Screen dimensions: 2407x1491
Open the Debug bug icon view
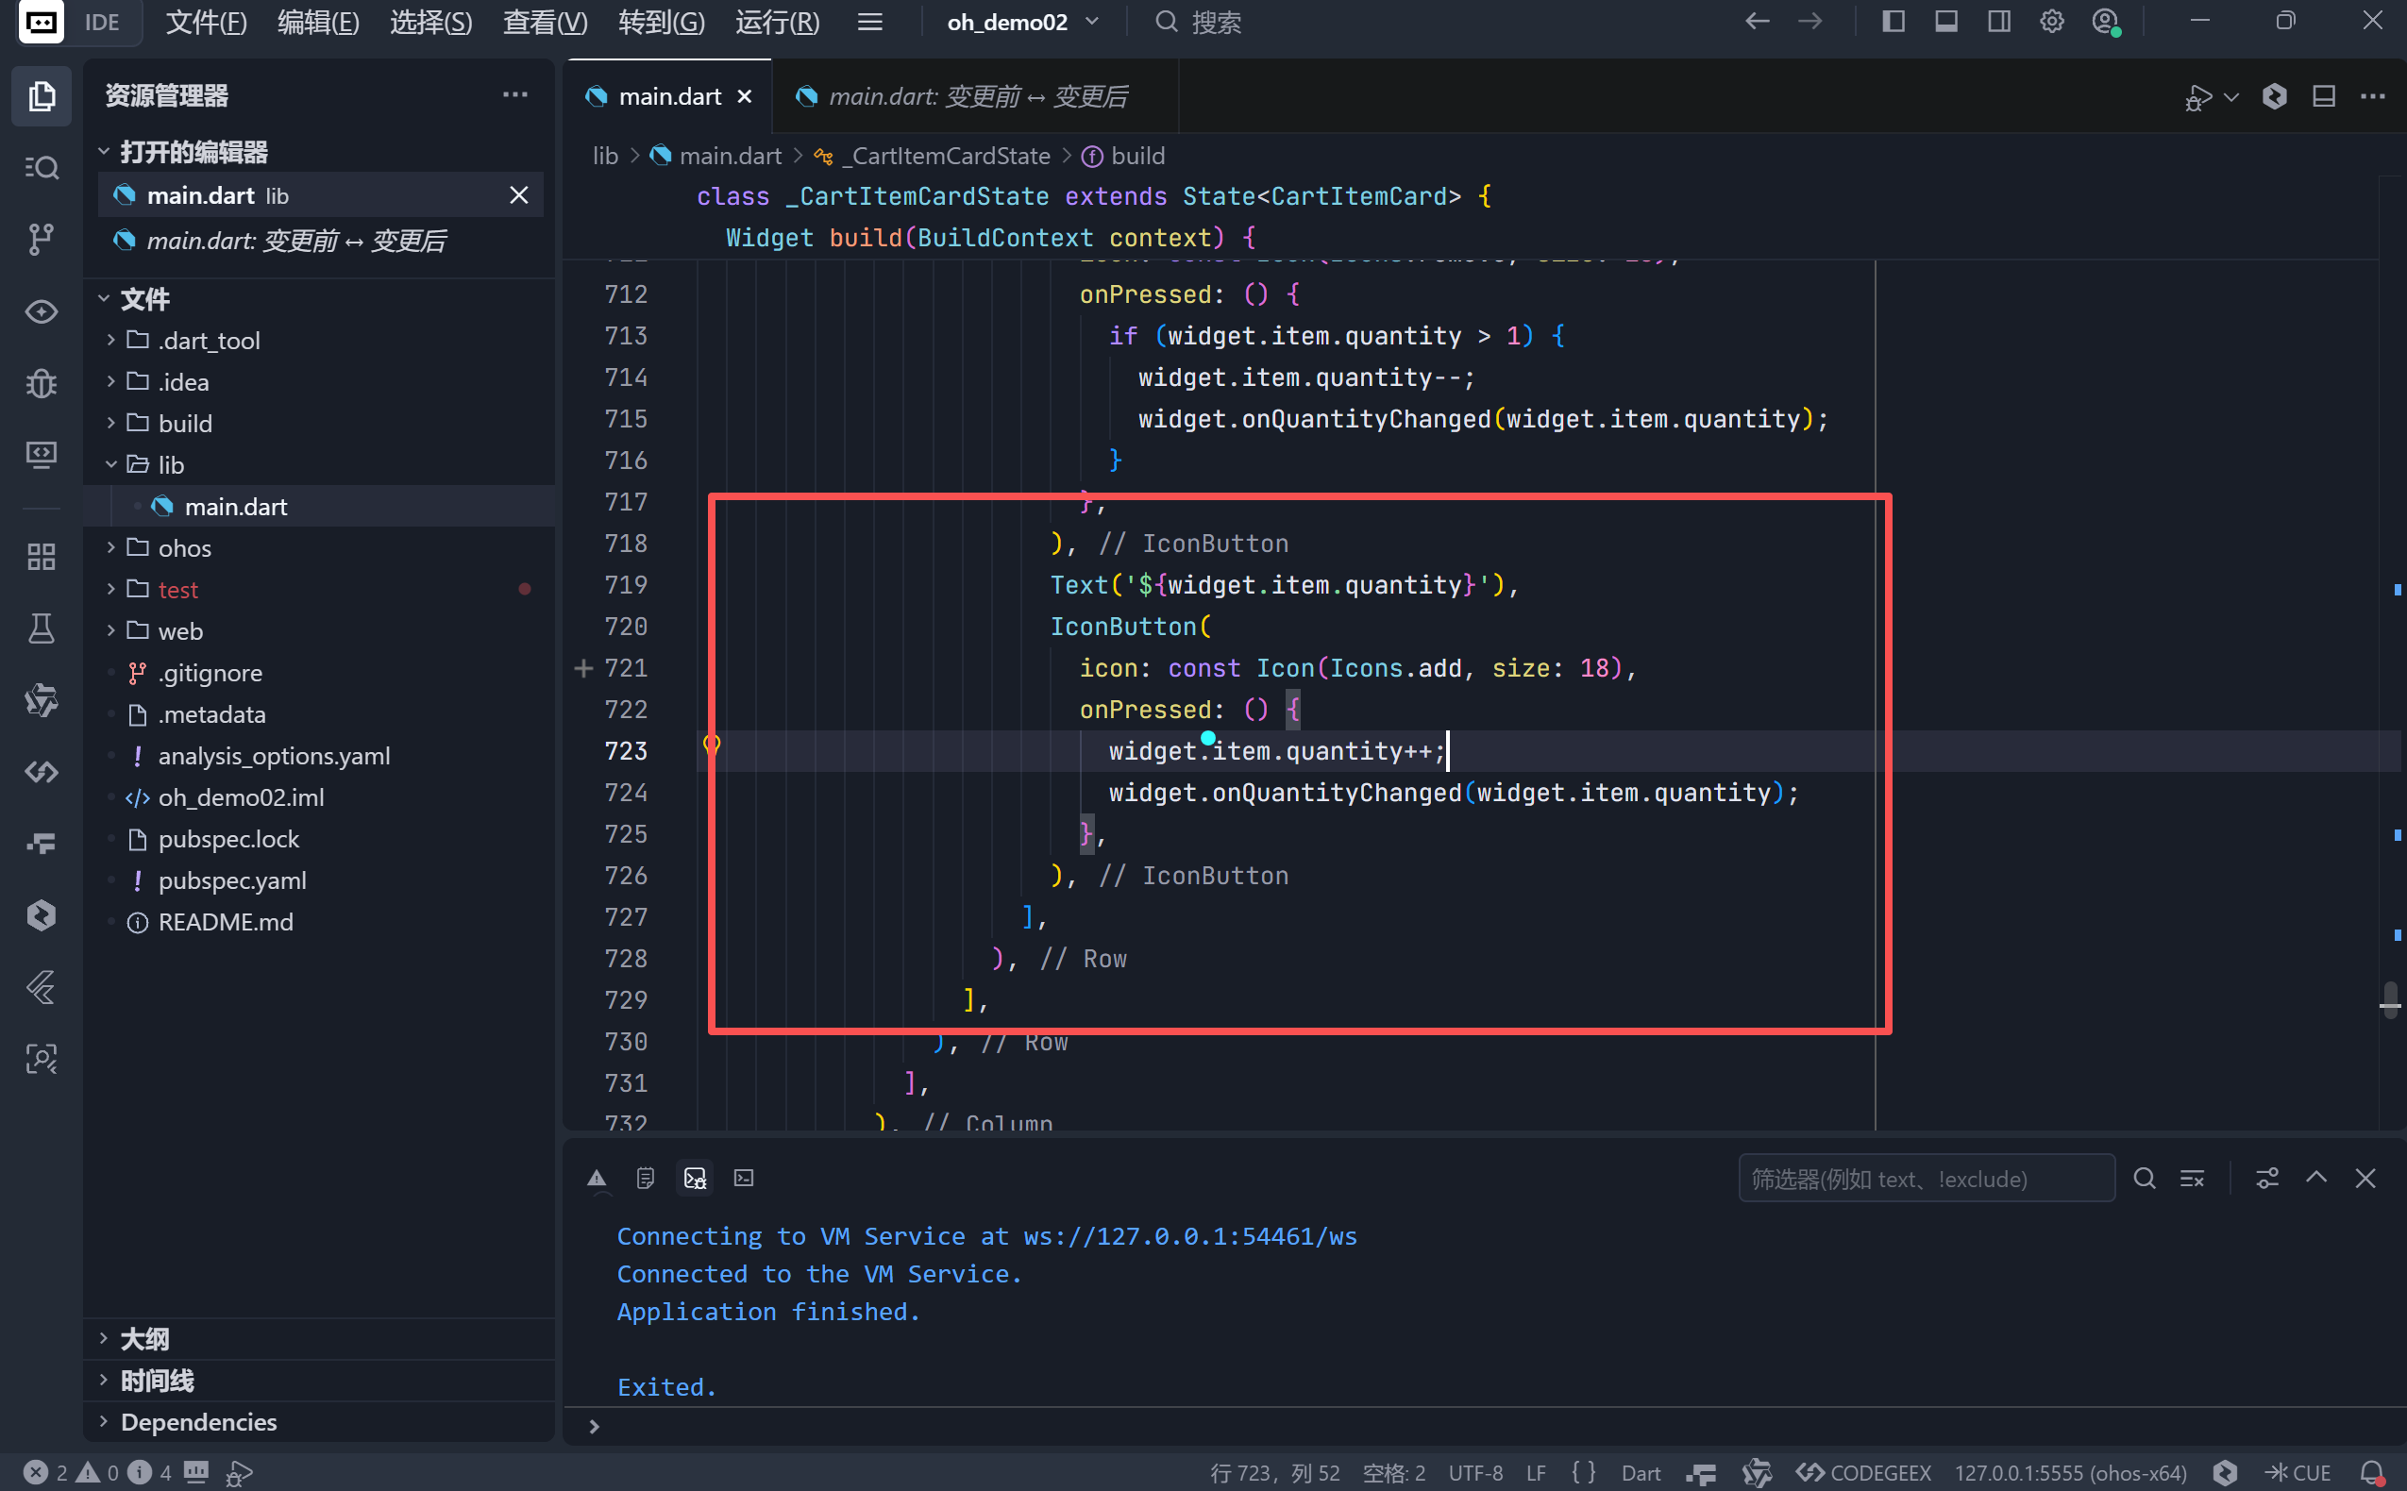[41, 382]
